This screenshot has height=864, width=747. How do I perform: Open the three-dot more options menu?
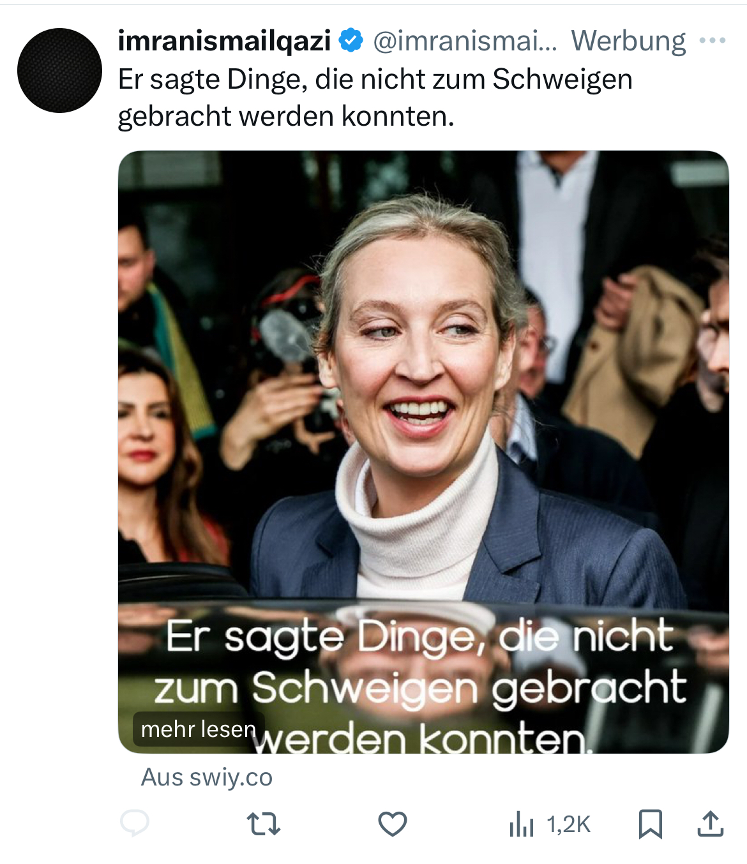(x=713, y=41)
